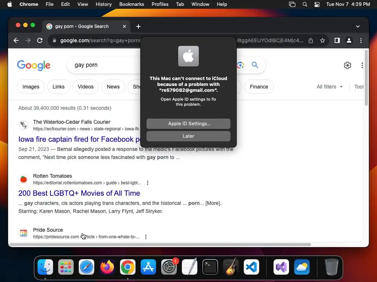Share this page from the address bar

(x=311, y=40)
